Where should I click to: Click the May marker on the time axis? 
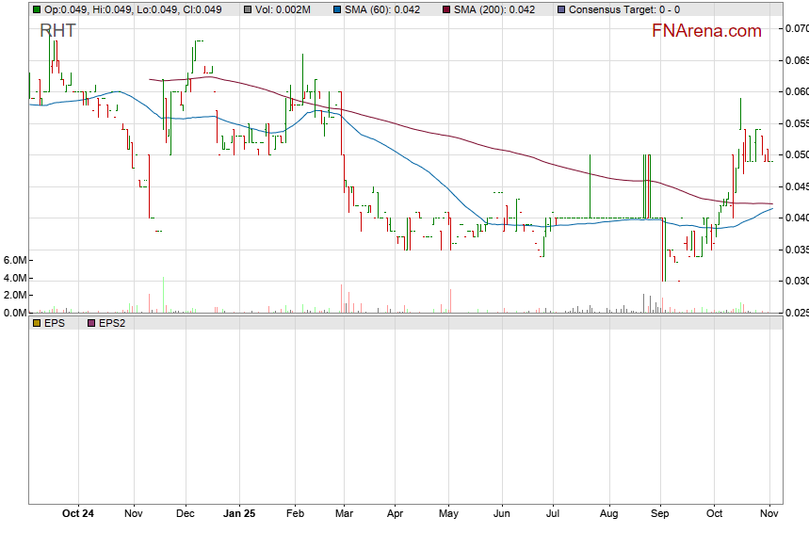[x=449, y=514]
